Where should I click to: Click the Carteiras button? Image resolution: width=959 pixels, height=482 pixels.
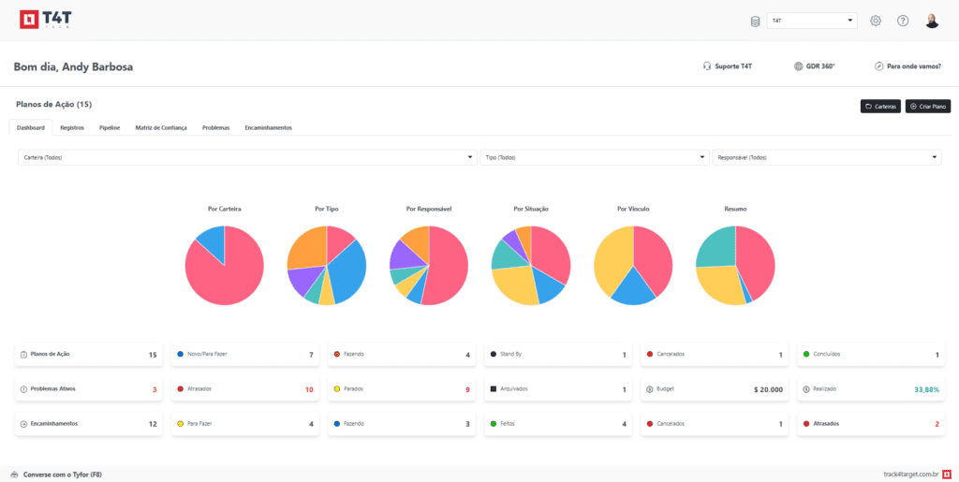click(x=880, y=107)
